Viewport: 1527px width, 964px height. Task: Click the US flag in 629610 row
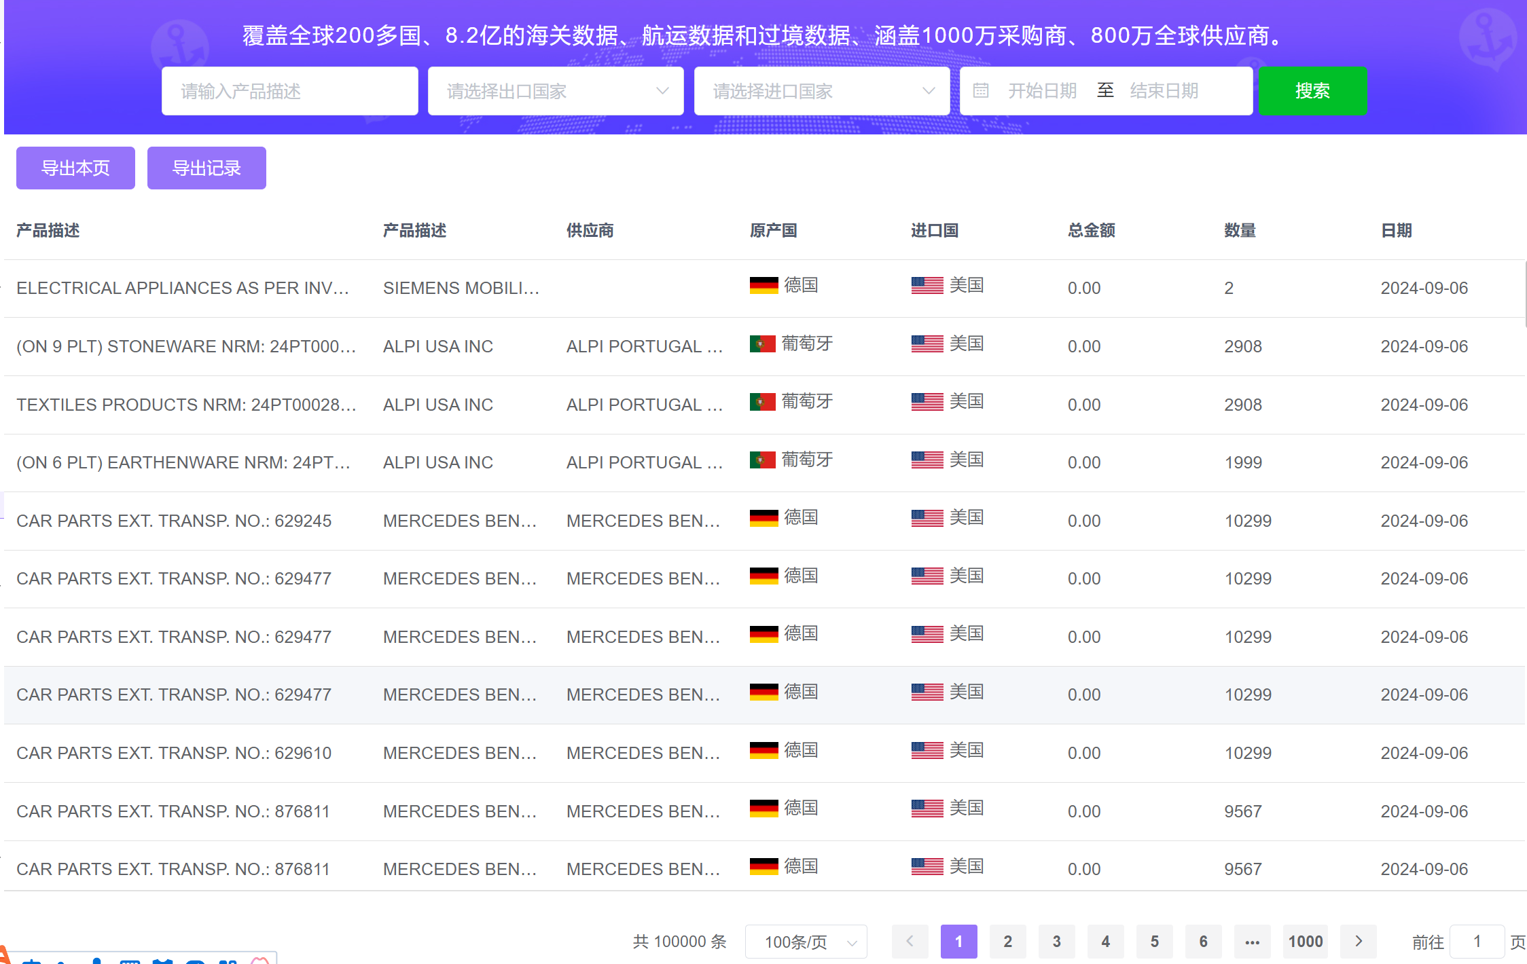[927, 751]
